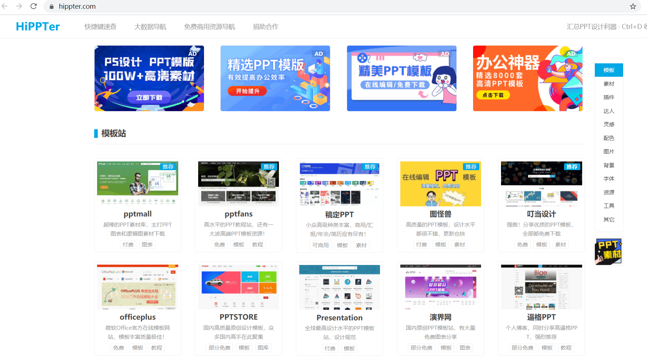Open the 逼格PPT site thumbnail
Image resolution: width=647 pixels, height=358 pixels.
542,287
